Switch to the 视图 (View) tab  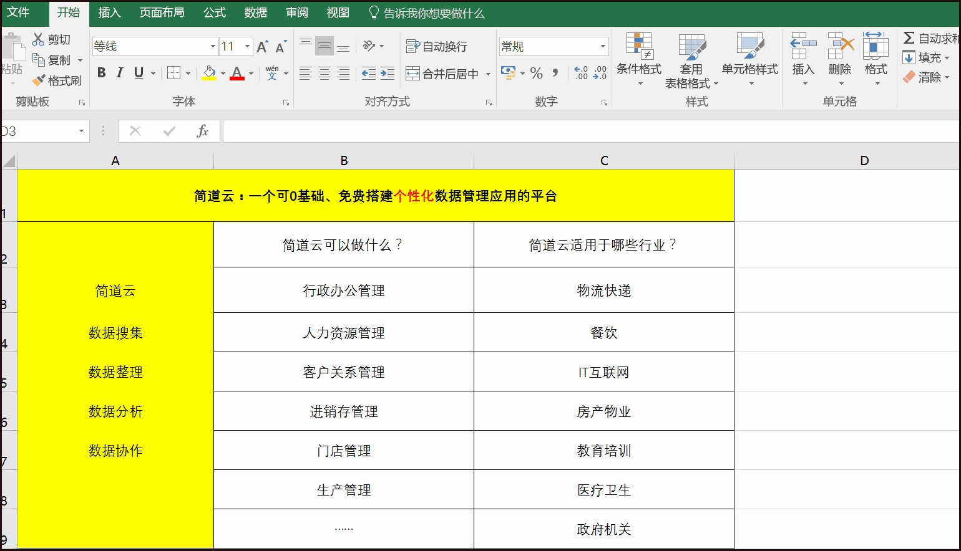[338, 12]
